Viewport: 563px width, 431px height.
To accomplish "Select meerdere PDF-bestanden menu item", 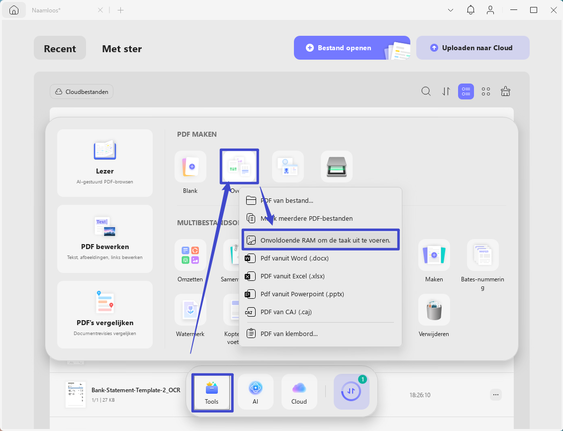I will click(x=320, y=218).
